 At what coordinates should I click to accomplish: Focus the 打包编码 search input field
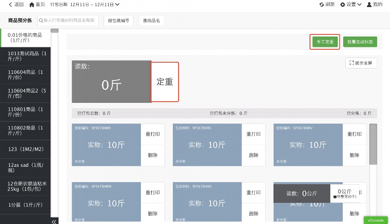tap(68, 20)
